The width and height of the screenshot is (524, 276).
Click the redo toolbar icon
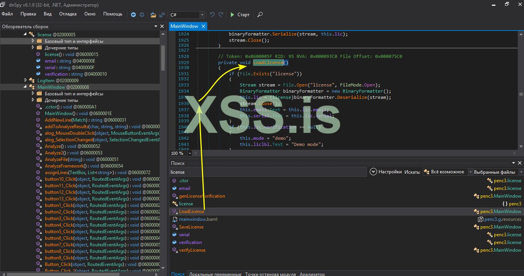pyautogui.click(x=221, y=15)
